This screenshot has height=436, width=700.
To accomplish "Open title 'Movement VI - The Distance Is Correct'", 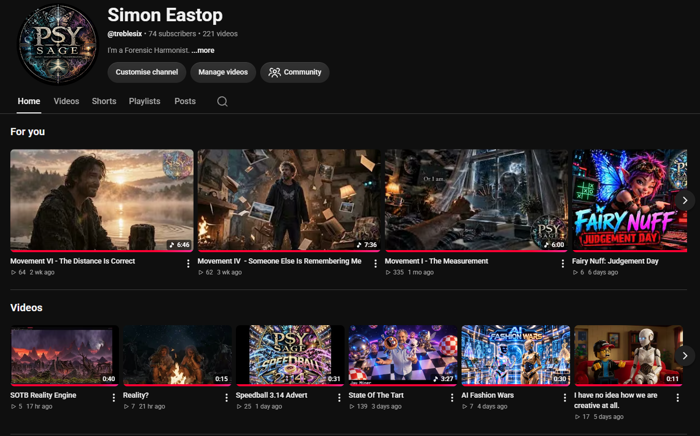I will [x=72, y=261].
